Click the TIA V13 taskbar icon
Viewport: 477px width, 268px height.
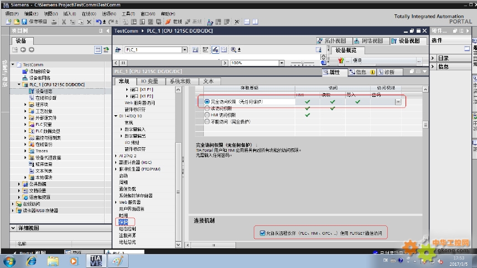point(96,261)
